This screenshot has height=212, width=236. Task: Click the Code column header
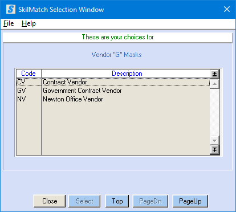[x=29, y=74]
